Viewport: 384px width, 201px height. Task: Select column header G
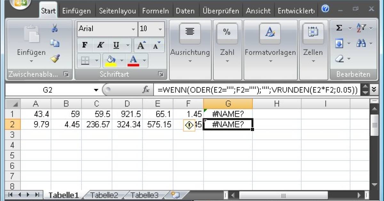pos(228,104)
